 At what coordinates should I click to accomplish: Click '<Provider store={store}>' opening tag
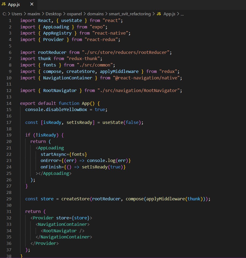coord(61,218)
